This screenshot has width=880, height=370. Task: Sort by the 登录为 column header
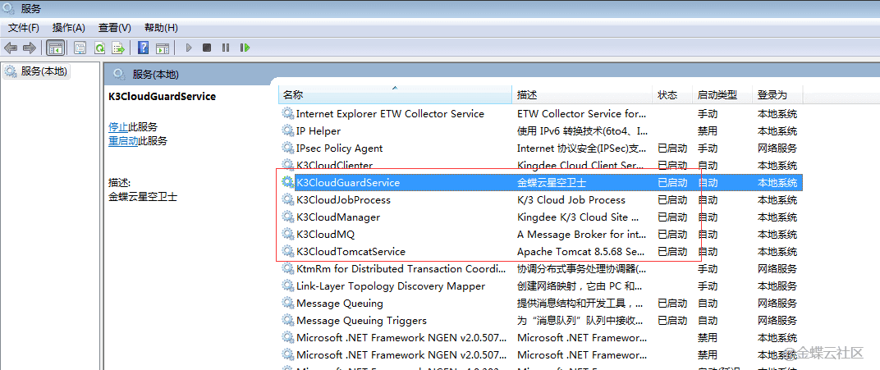click(x=777, y=95)
